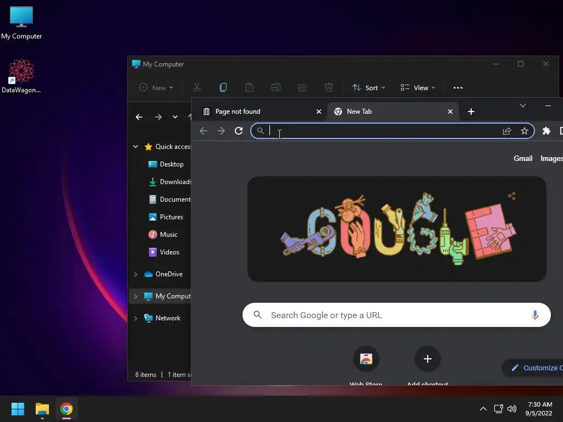Open the Images link
The height and width of the screenshot is (422, 563).
point(551,158)
